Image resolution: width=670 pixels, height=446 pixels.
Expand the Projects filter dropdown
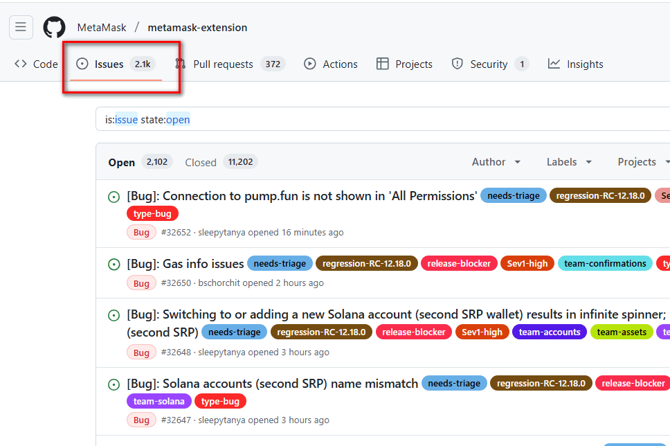[x=643, y=162]
